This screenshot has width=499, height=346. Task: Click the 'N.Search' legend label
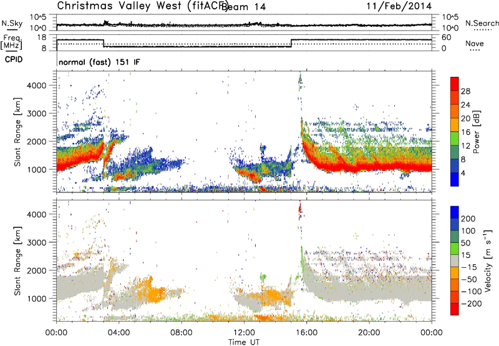(x=482, y=23)
